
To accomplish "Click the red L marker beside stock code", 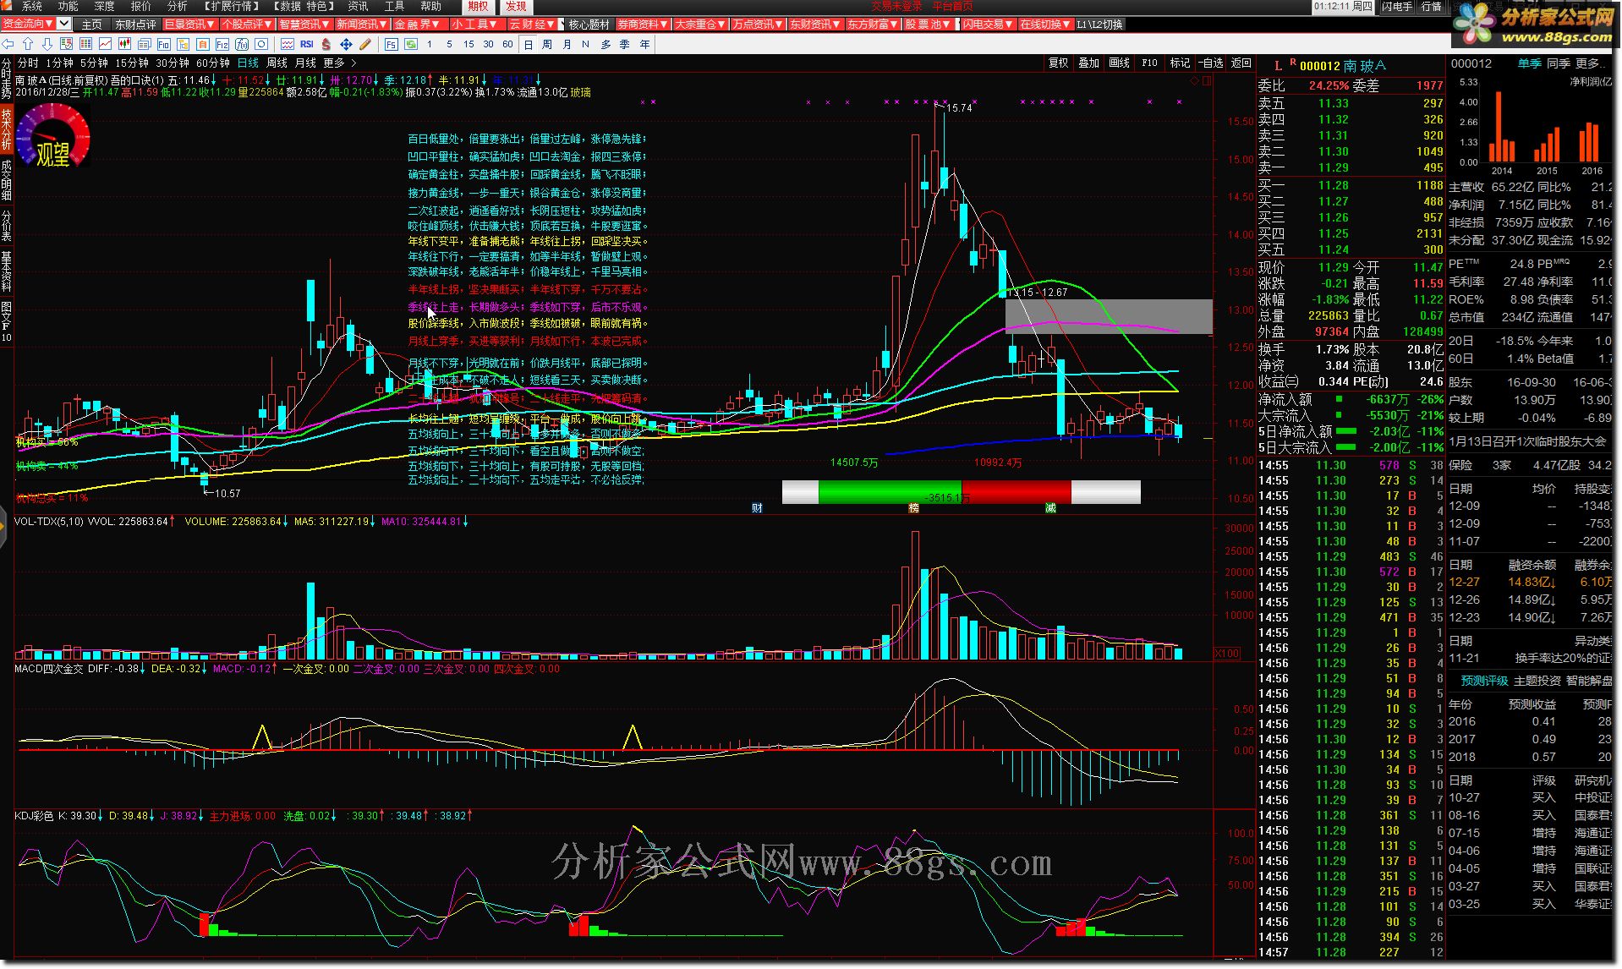I will 1278,65.
